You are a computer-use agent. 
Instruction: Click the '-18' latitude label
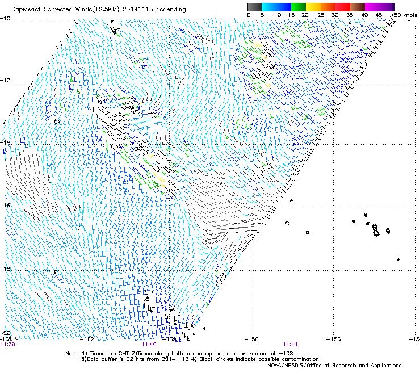click(x=5, y=269)
